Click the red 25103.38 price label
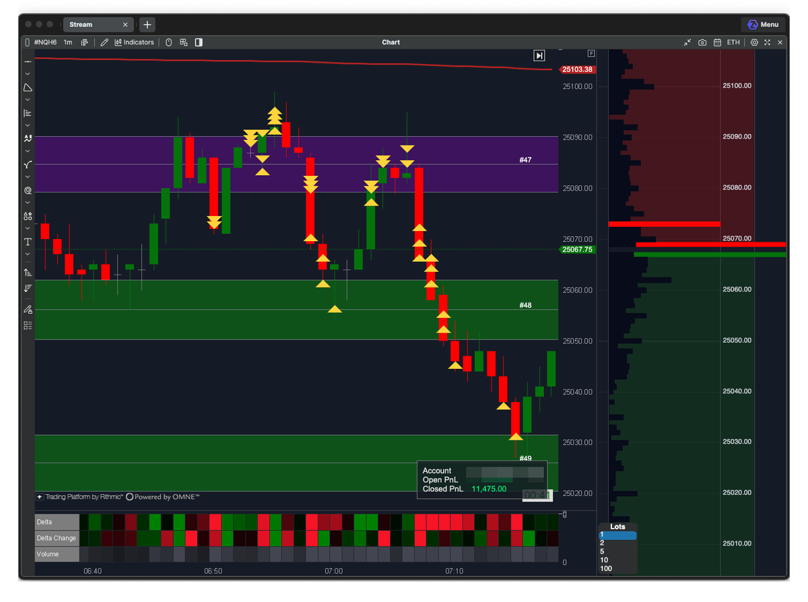 (577, 69)
